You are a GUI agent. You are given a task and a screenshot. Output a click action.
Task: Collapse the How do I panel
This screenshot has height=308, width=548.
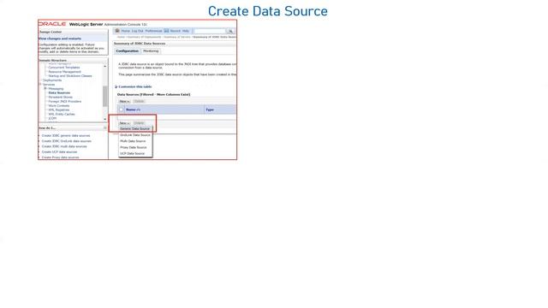[x=104, y=128]
